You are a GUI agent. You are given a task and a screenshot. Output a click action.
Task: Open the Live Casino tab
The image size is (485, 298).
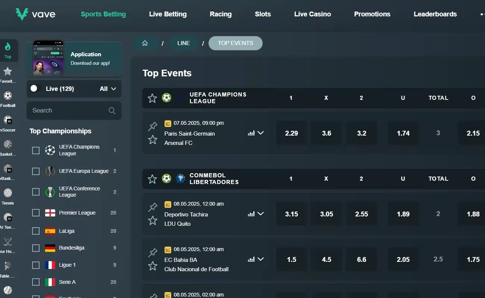[313, 14]
